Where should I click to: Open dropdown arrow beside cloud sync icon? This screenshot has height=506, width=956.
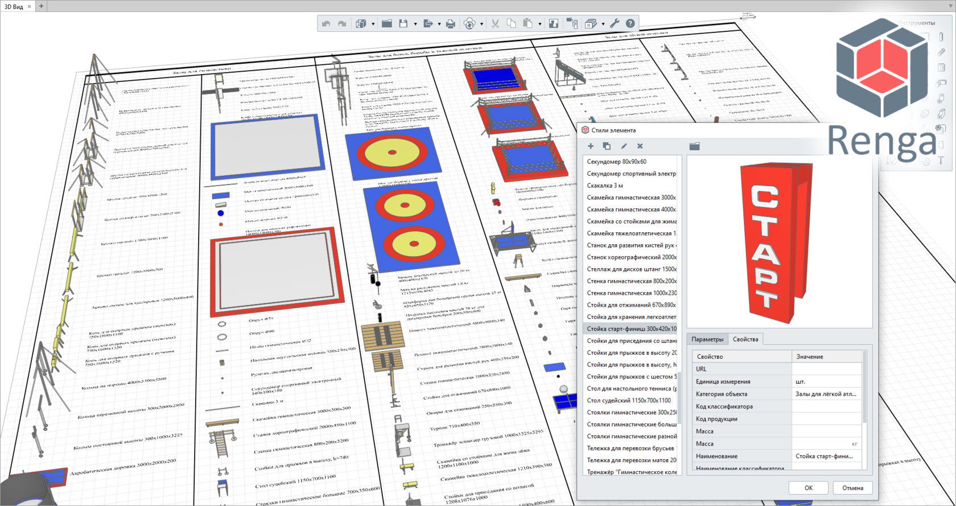(481, 24)
